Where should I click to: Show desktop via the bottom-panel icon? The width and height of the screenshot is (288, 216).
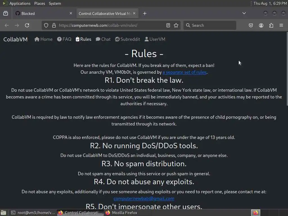click(3, 213)
